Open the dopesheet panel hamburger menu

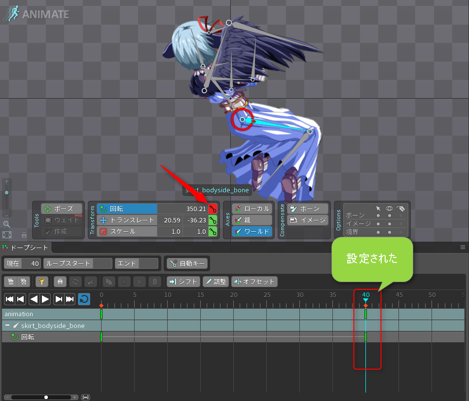coord(463,247)
